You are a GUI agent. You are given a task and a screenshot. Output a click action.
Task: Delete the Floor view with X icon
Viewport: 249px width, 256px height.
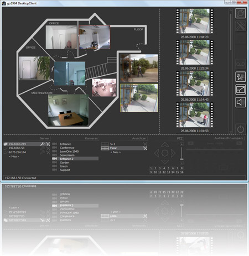click(146, 148)
